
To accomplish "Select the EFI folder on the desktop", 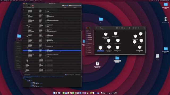I will pos(101,19).
